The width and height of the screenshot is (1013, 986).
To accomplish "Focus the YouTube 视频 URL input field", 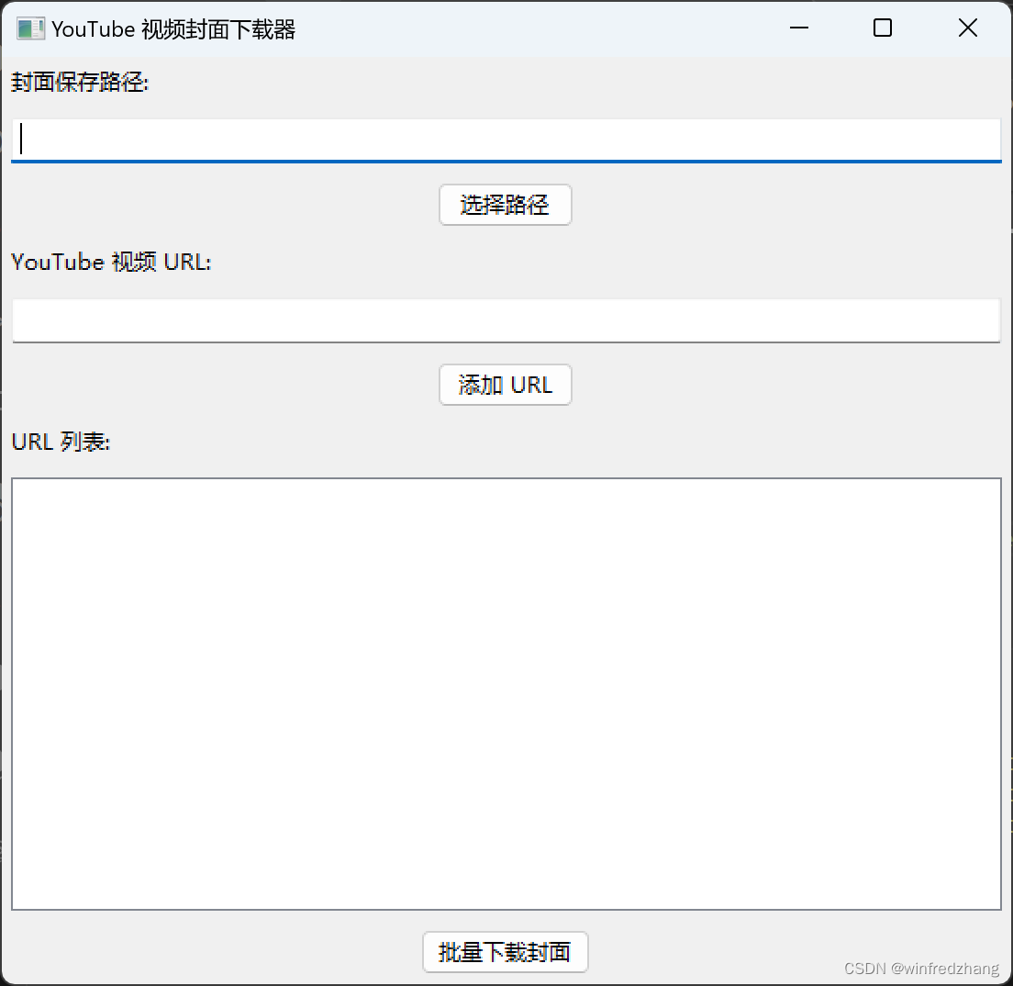I will pos(506,320).
